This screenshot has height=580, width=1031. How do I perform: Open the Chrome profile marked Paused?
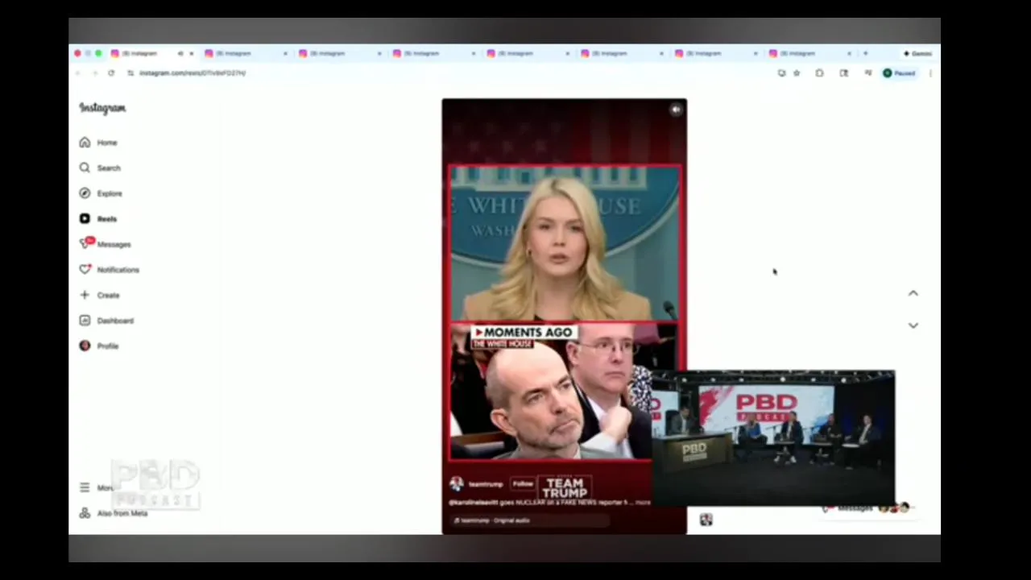pos(899,73)
